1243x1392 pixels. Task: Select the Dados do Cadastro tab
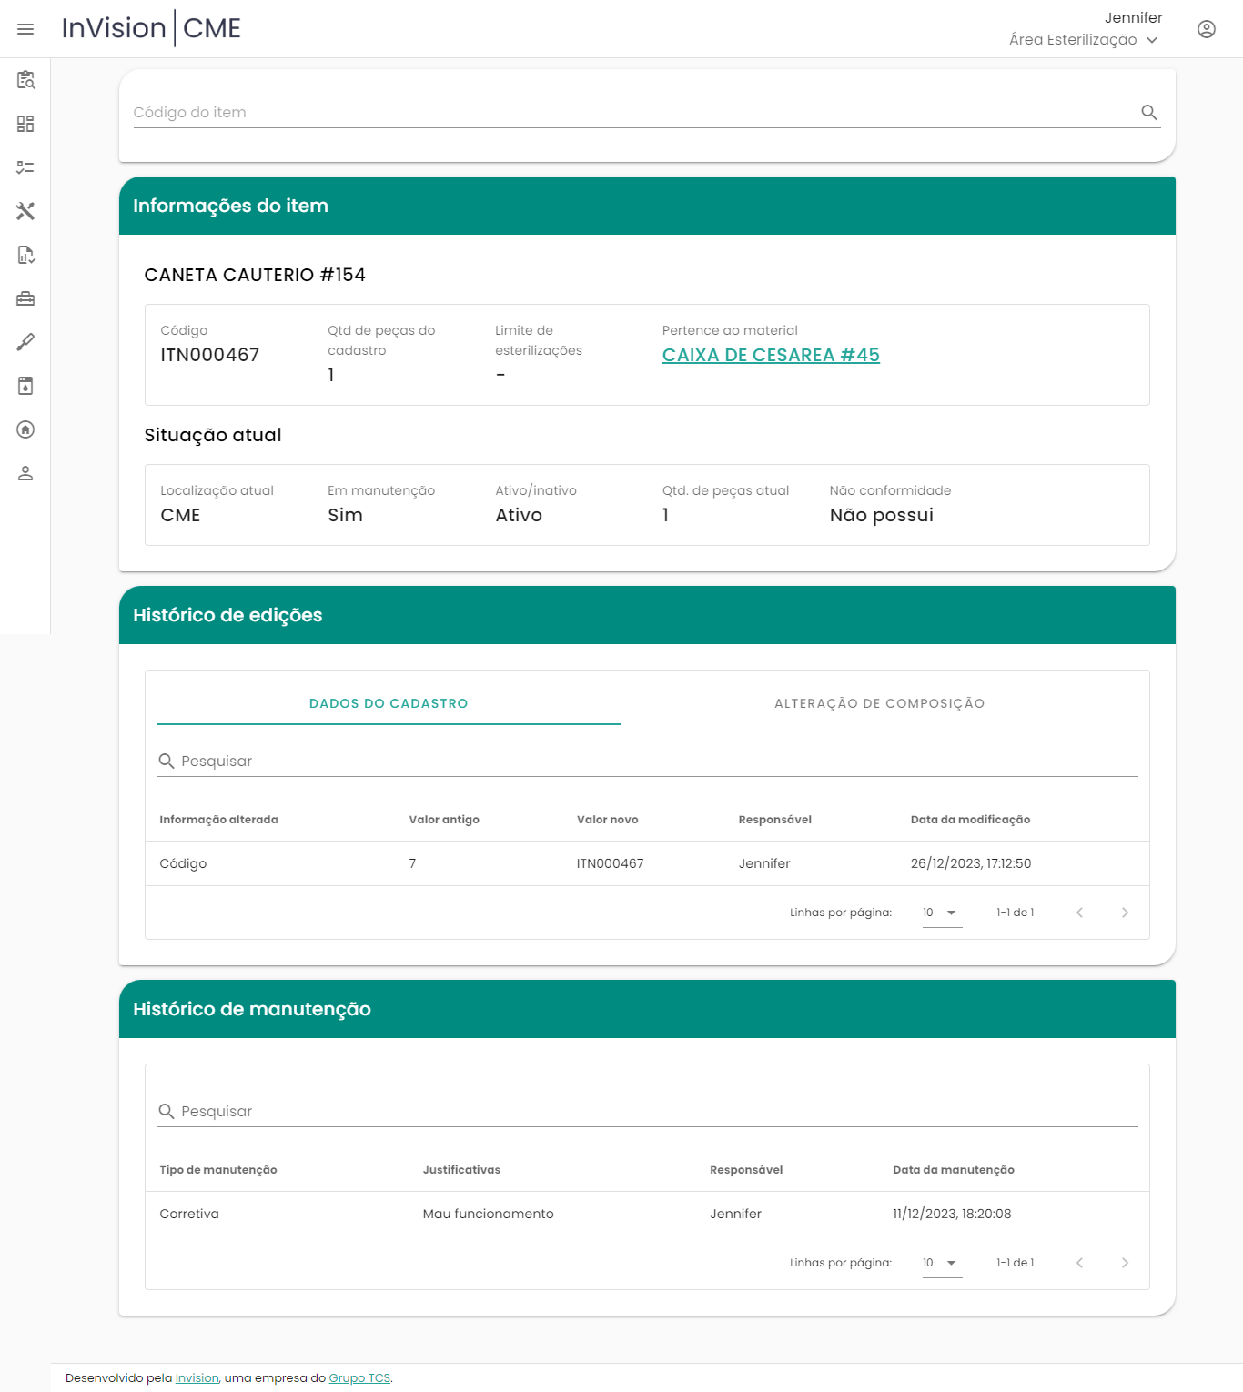(389, 703)
